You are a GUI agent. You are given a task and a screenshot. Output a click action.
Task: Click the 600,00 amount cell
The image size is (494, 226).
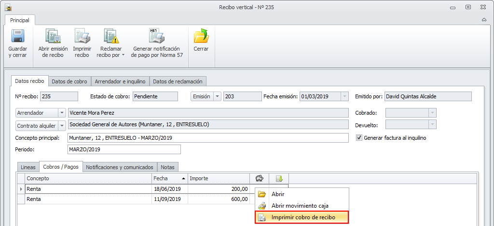pos(219,199)
